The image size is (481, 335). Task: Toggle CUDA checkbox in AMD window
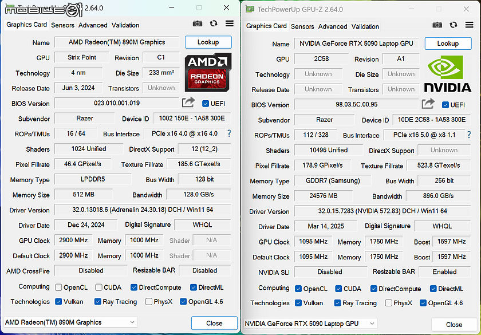coord(98,287)
